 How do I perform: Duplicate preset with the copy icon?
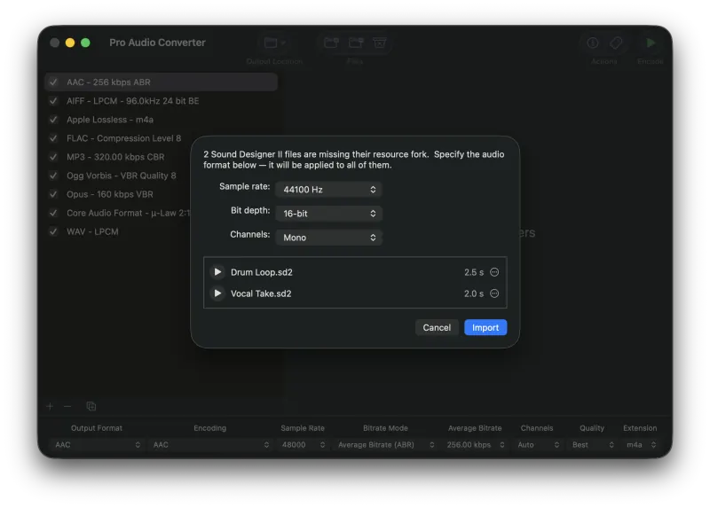91,406
